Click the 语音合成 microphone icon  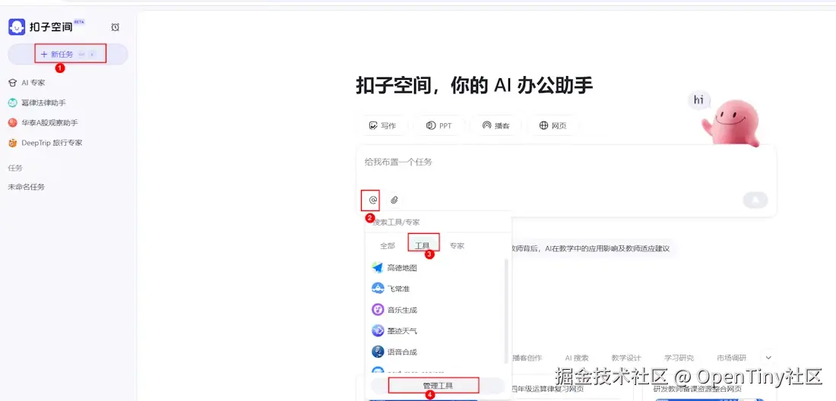point(378,352)
